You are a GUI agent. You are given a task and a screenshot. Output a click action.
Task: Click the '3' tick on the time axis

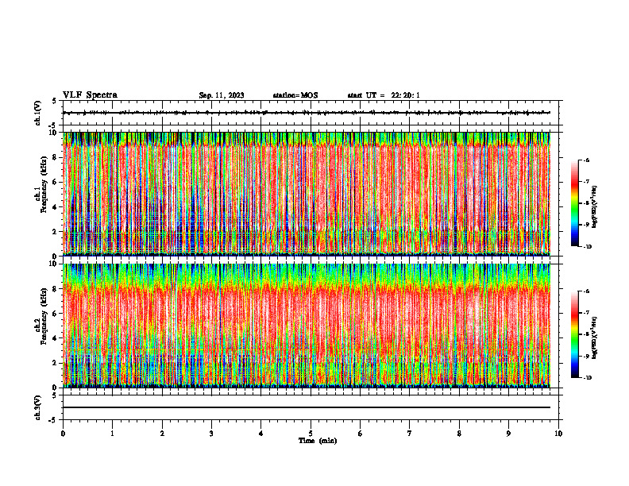[211, 434]
